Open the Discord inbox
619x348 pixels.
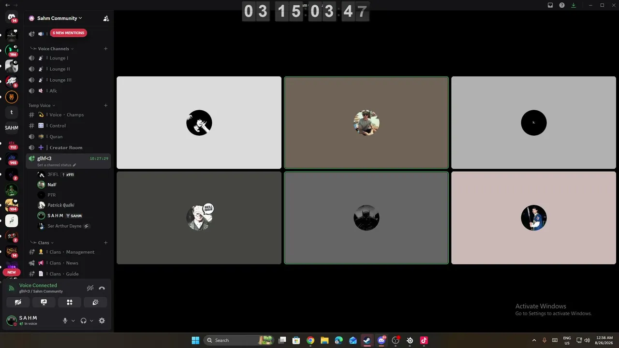550,5
